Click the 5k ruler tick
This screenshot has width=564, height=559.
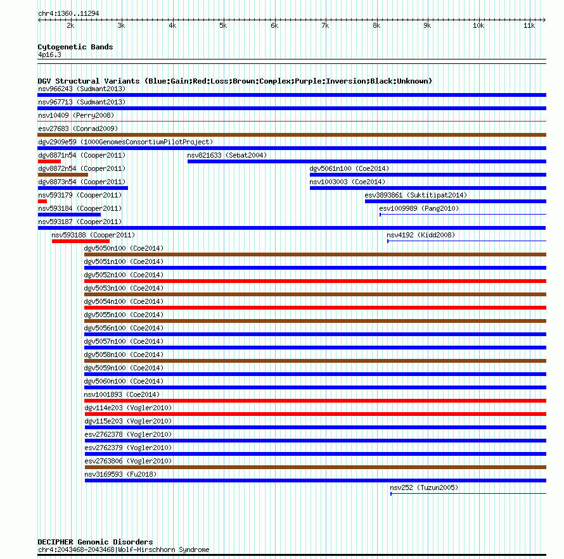click(223, 25)
